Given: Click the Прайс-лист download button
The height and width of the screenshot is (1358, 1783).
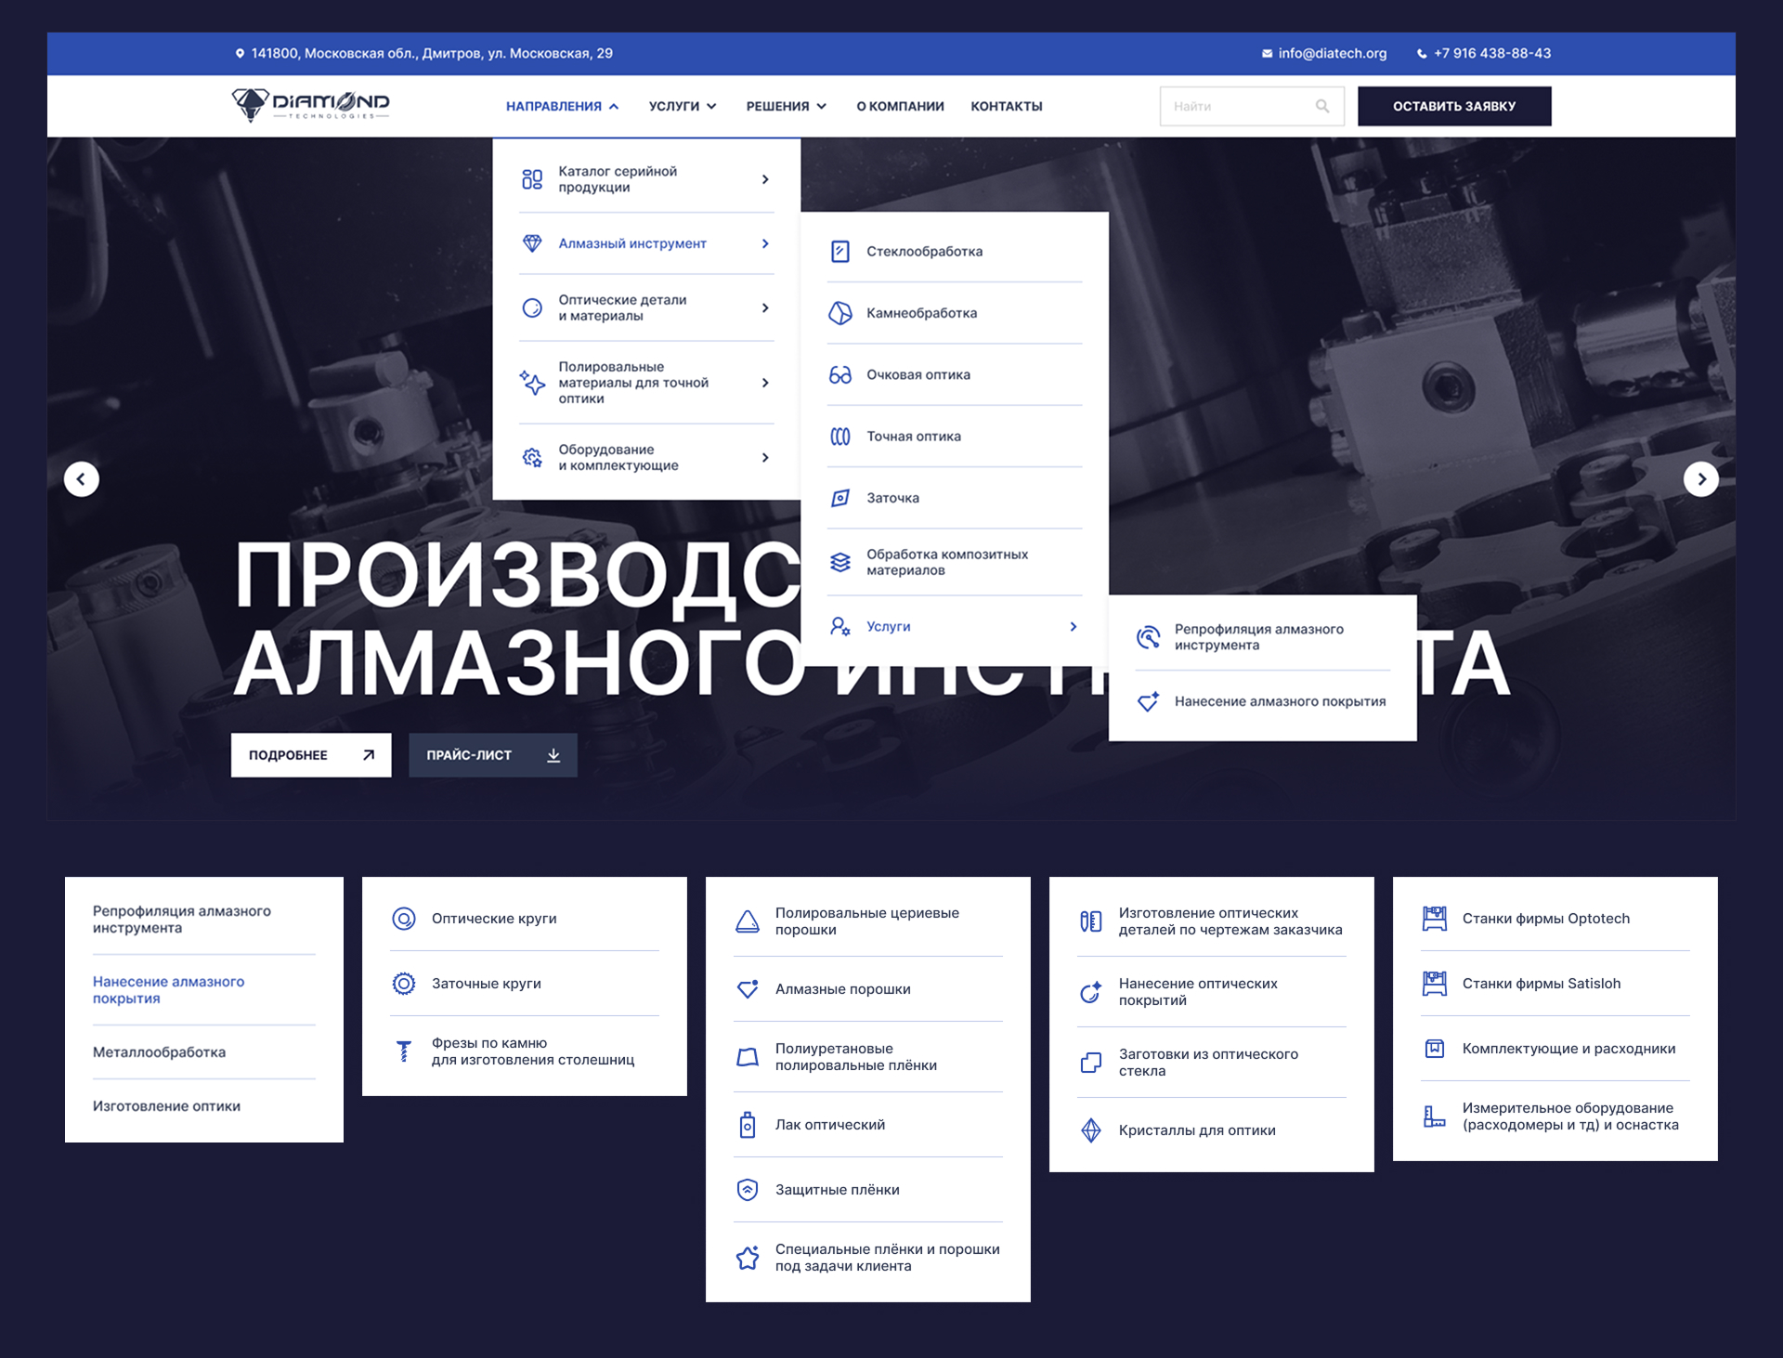Looking at the screenshot, I should pyautogui.click(x=493, y=755).
